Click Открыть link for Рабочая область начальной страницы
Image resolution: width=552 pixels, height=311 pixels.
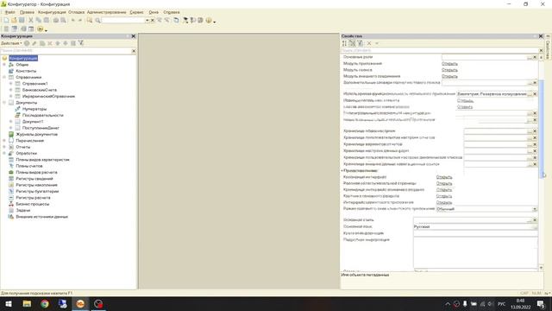click(444, 183)
